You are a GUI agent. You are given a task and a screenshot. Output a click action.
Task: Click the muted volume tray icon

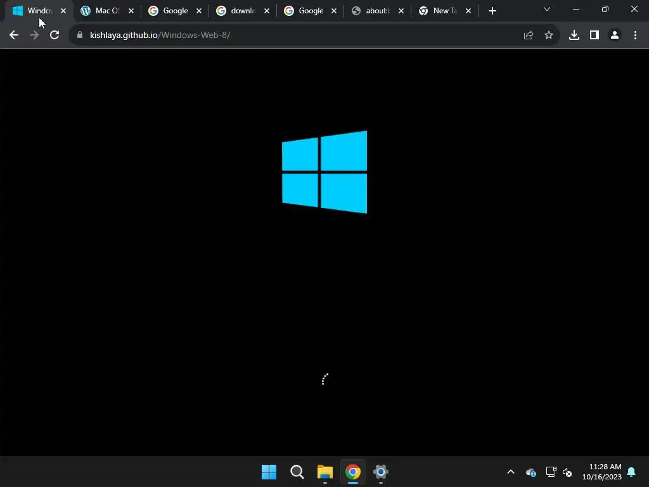[x=567, y=472]
